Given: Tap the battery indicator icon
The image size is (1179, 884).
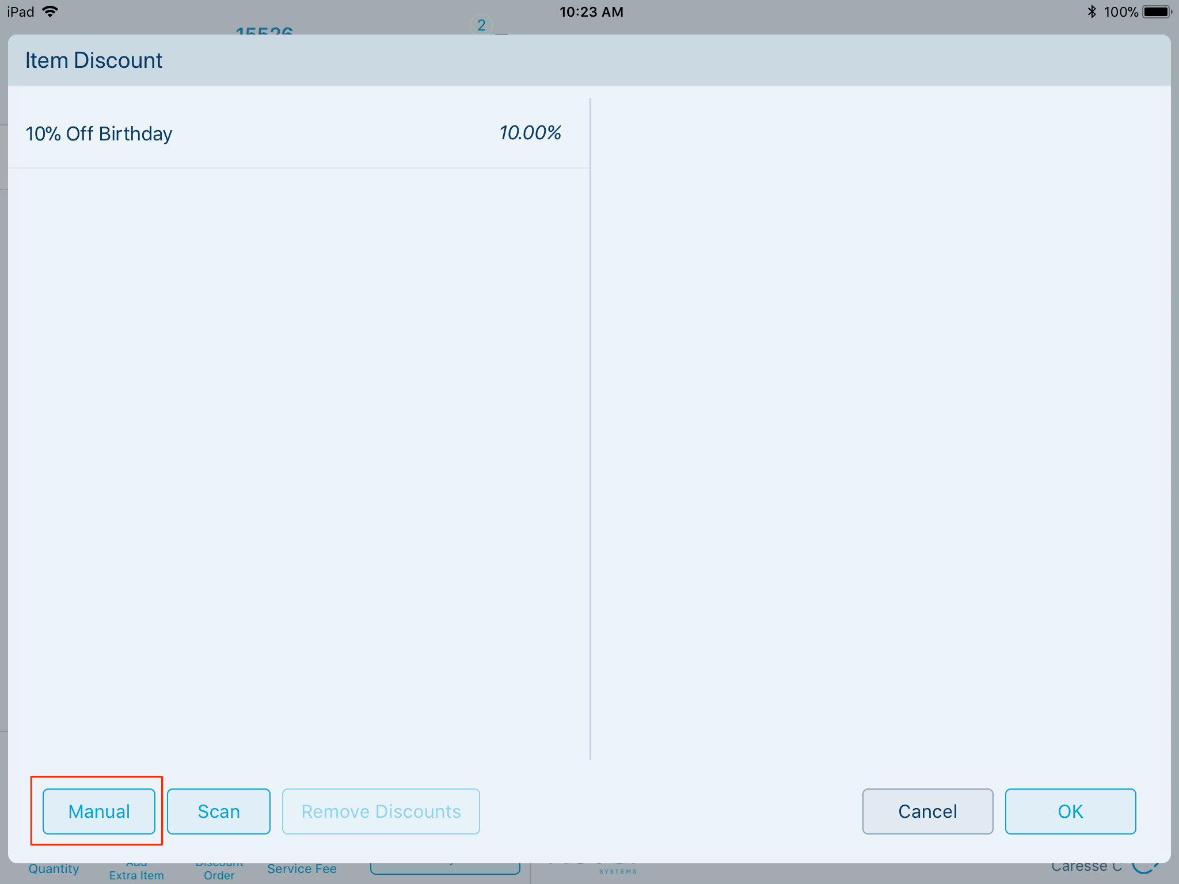Looking at the screenshot, I should tap(1157, 12).
